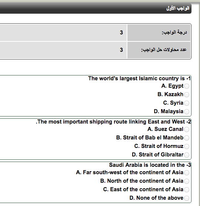Image resolution: width=200 pixels, height=206 pixels.
Task: Choose B. Kazakh radio option
Action: (187, 95)
